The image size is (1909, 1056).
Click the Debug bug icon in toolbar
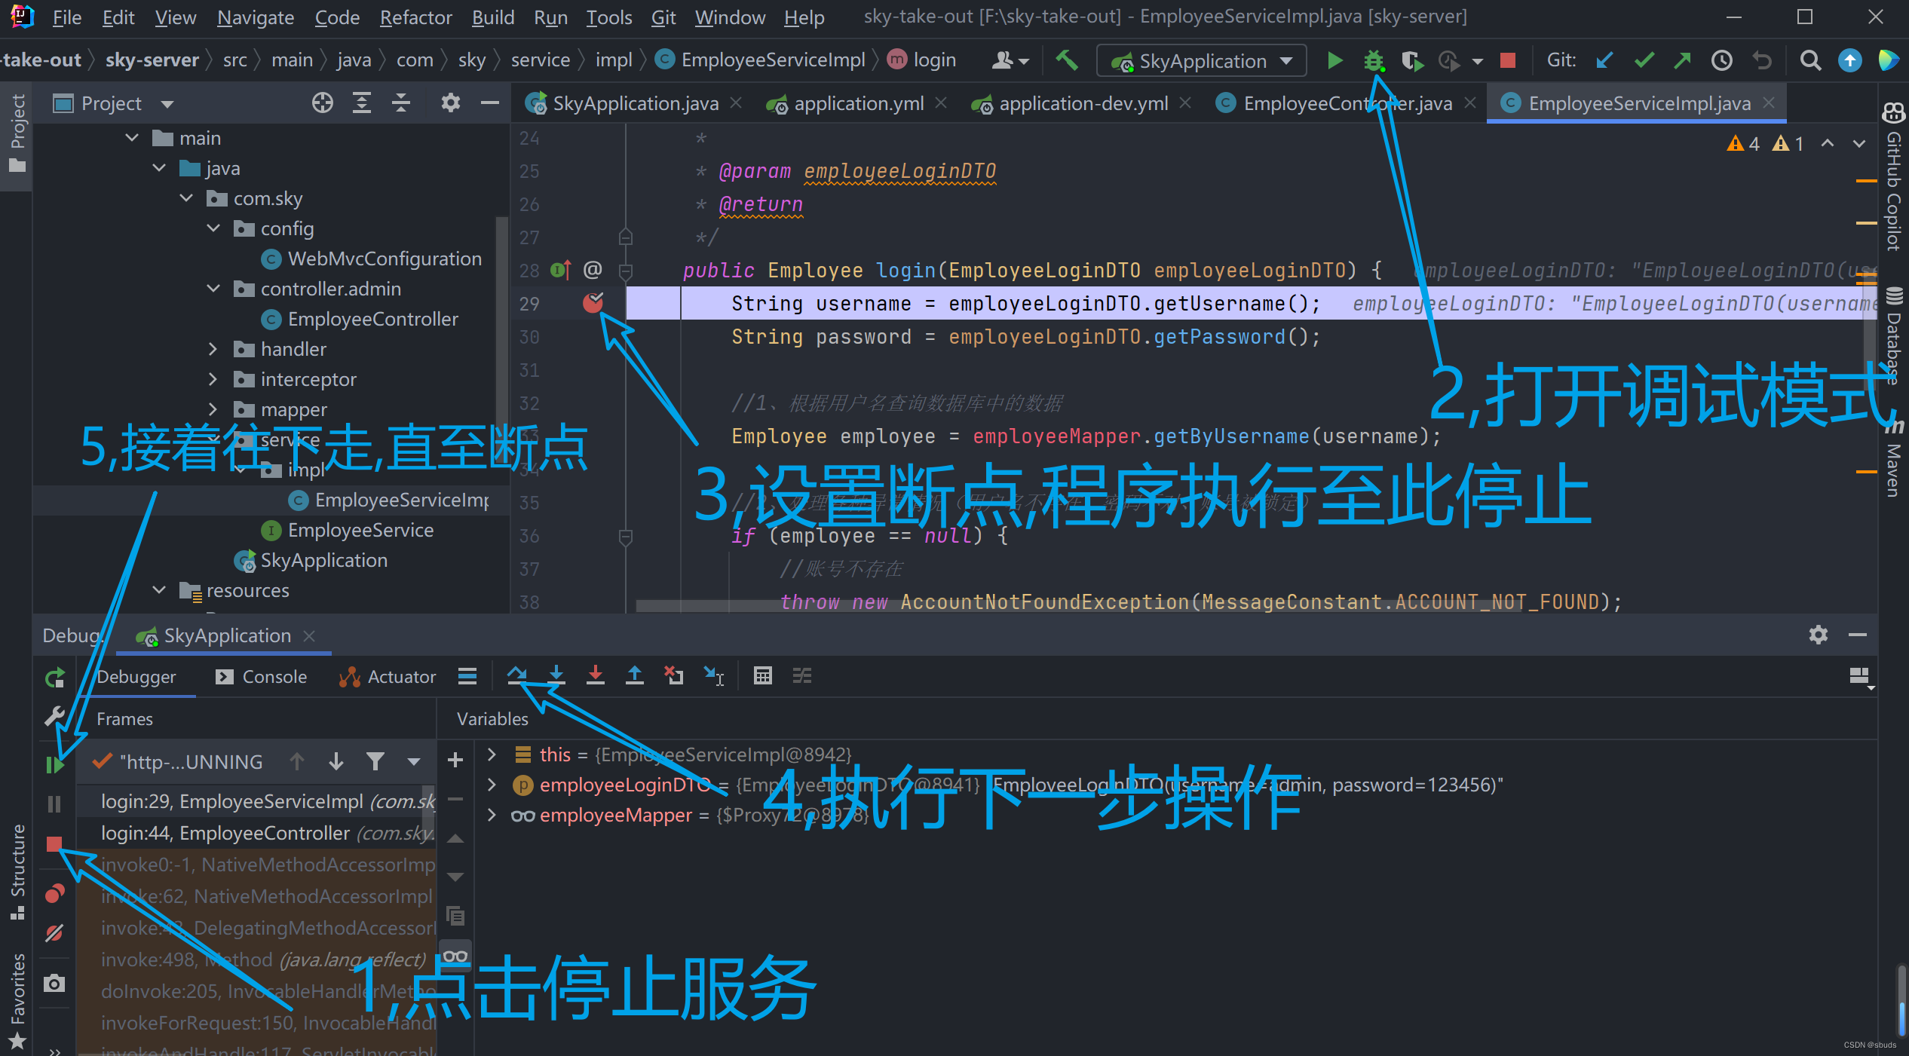point(1374,60)
